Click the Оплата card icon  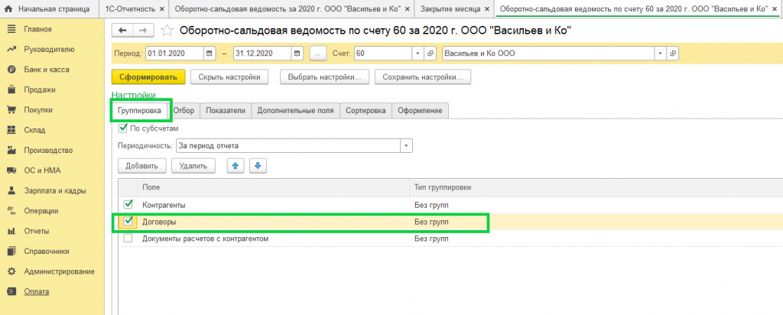(11, 291)
